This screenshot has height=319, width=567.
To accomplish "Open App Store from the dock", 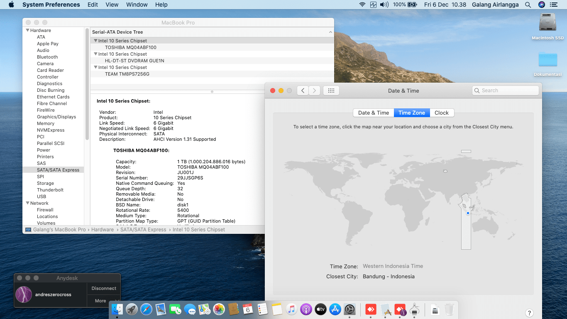I will (x=335, y=309).
